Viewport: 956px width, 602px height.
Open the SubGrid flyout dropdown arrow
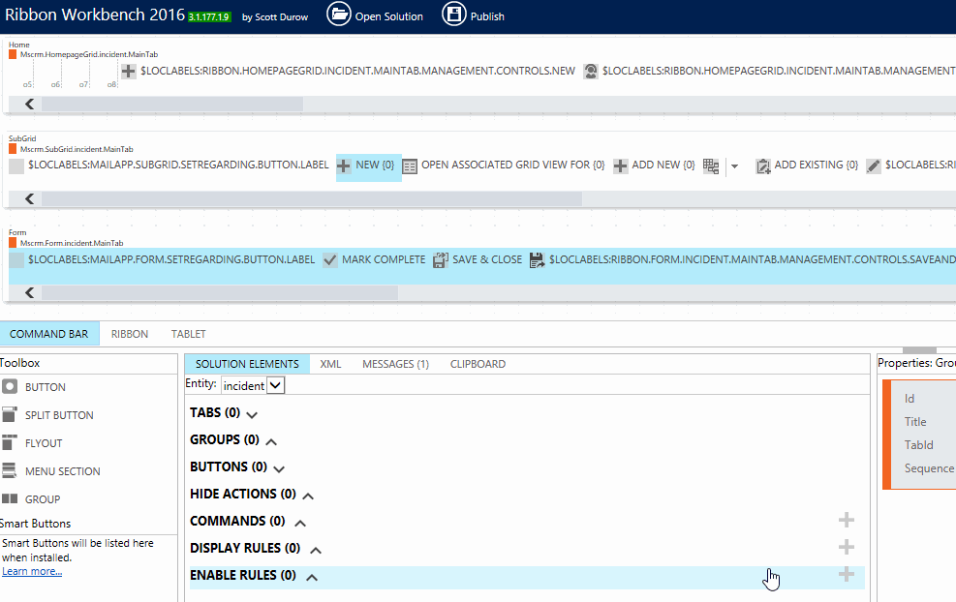735,166
